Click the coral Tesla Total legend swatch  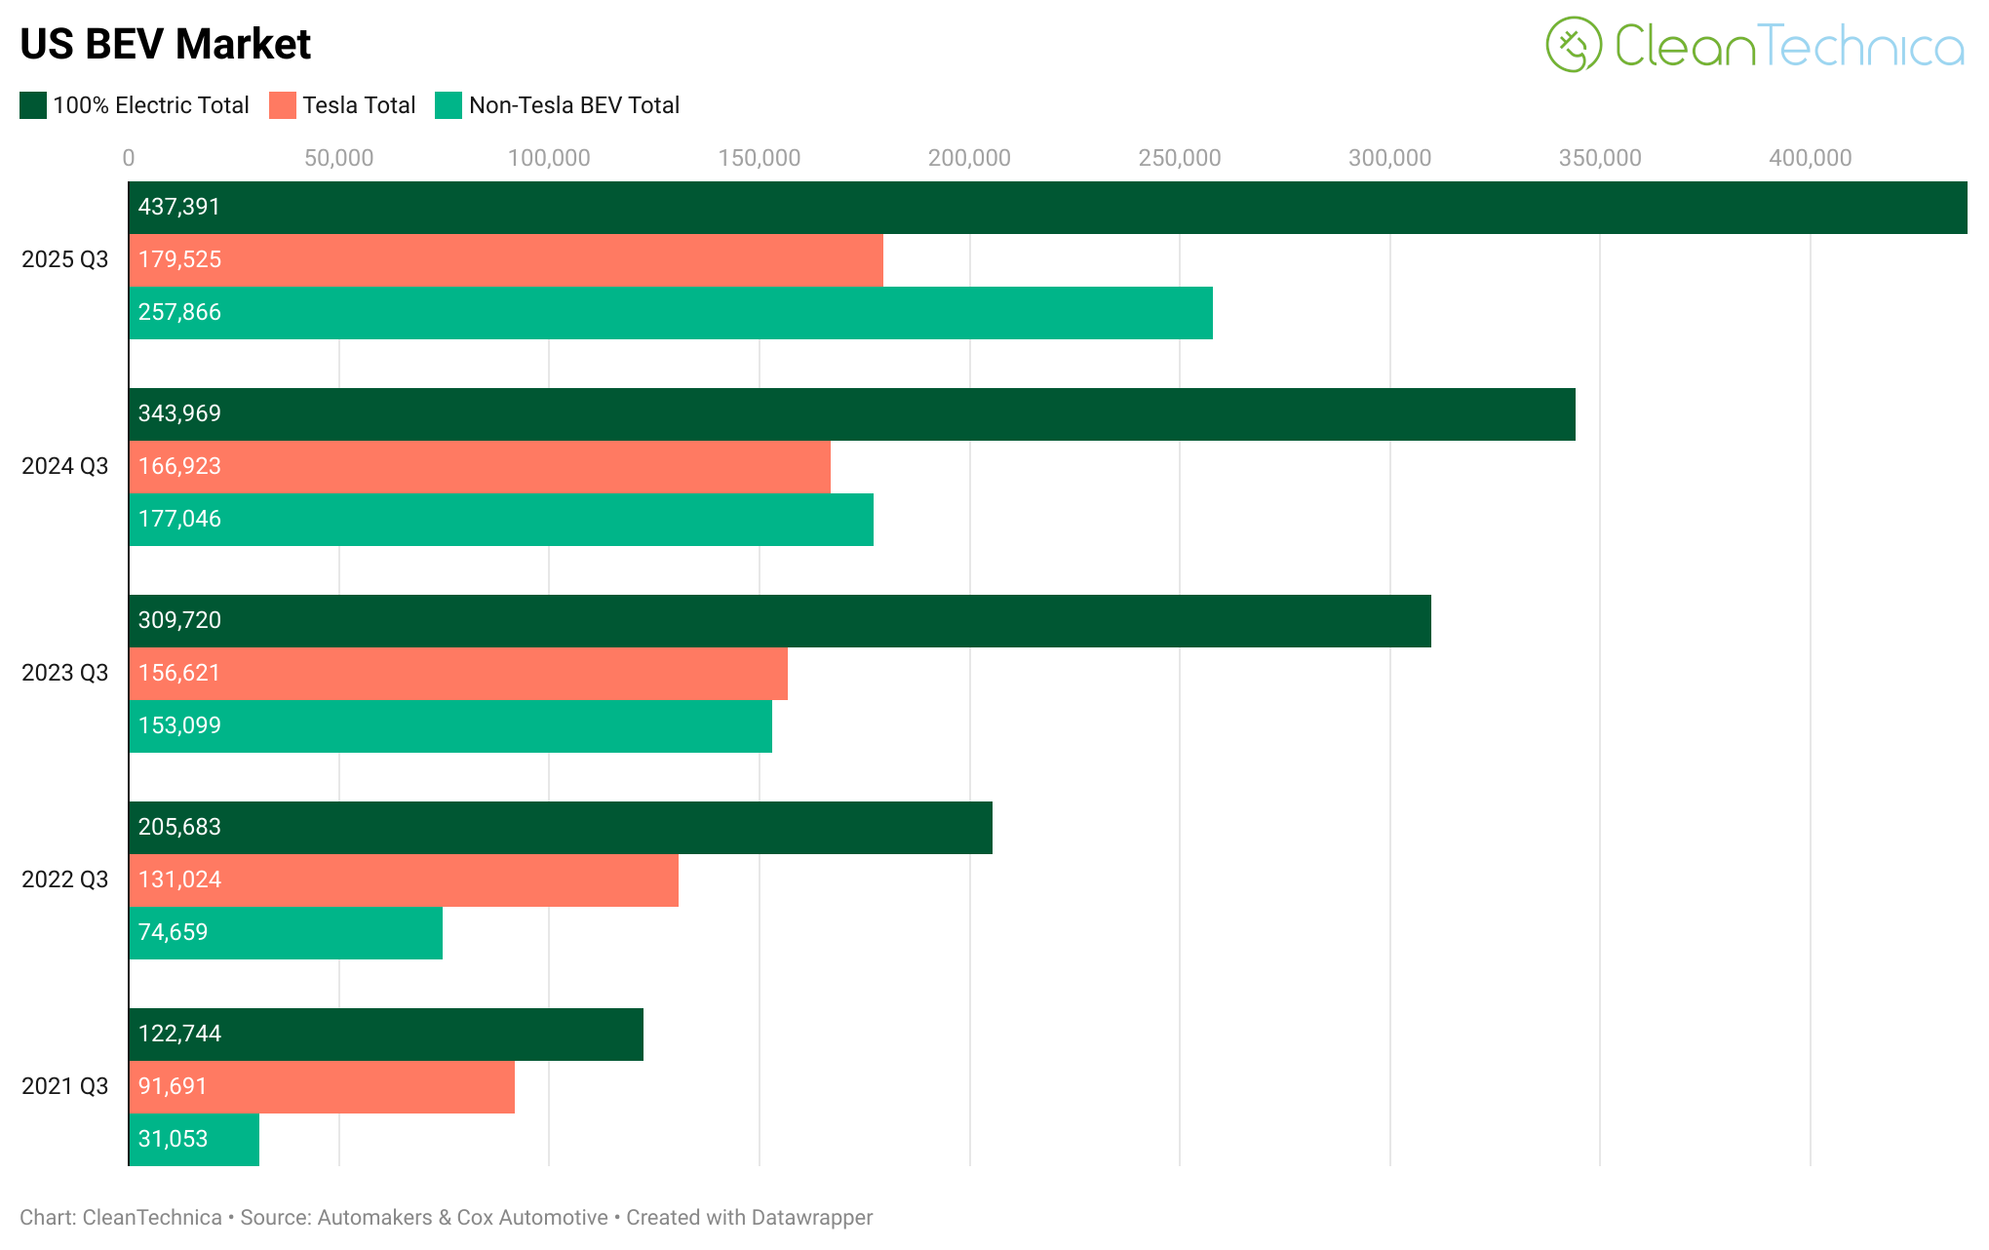pos(283,105)
